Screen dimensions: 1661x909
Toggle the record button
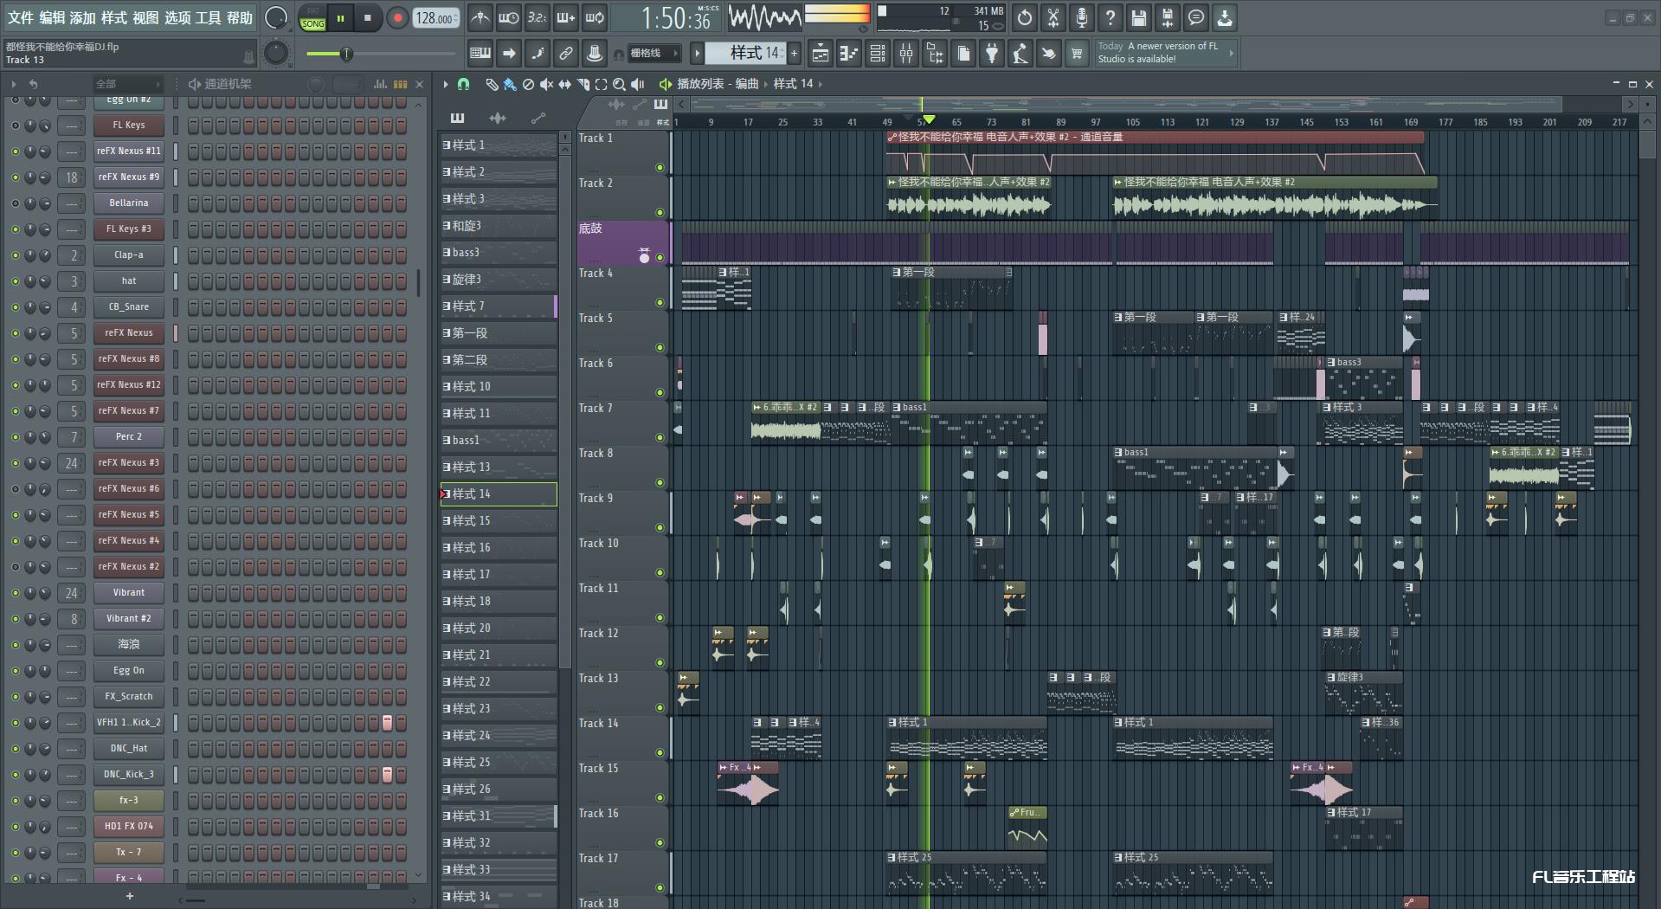pos(397,18)
